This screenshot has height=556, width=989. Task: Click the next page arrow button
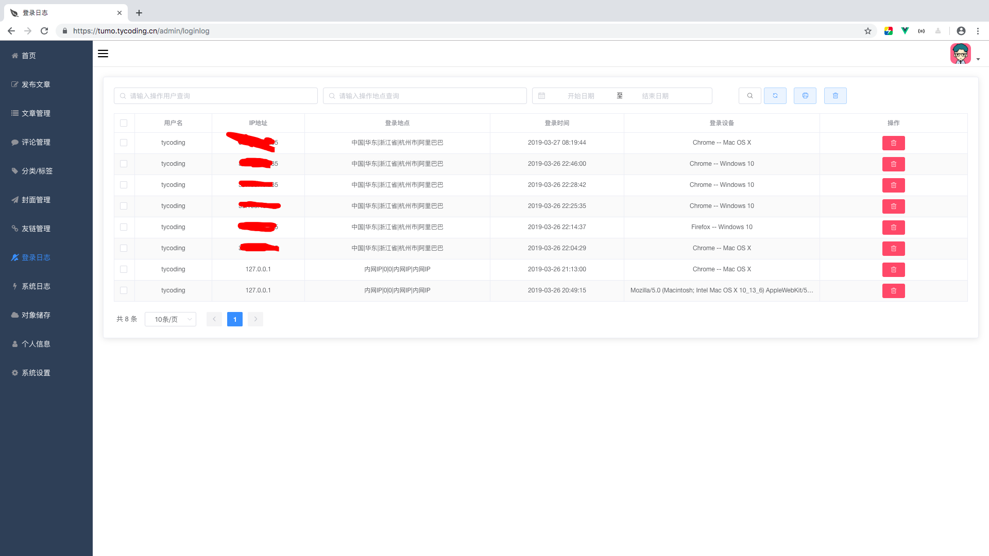(x=255, y=319)
